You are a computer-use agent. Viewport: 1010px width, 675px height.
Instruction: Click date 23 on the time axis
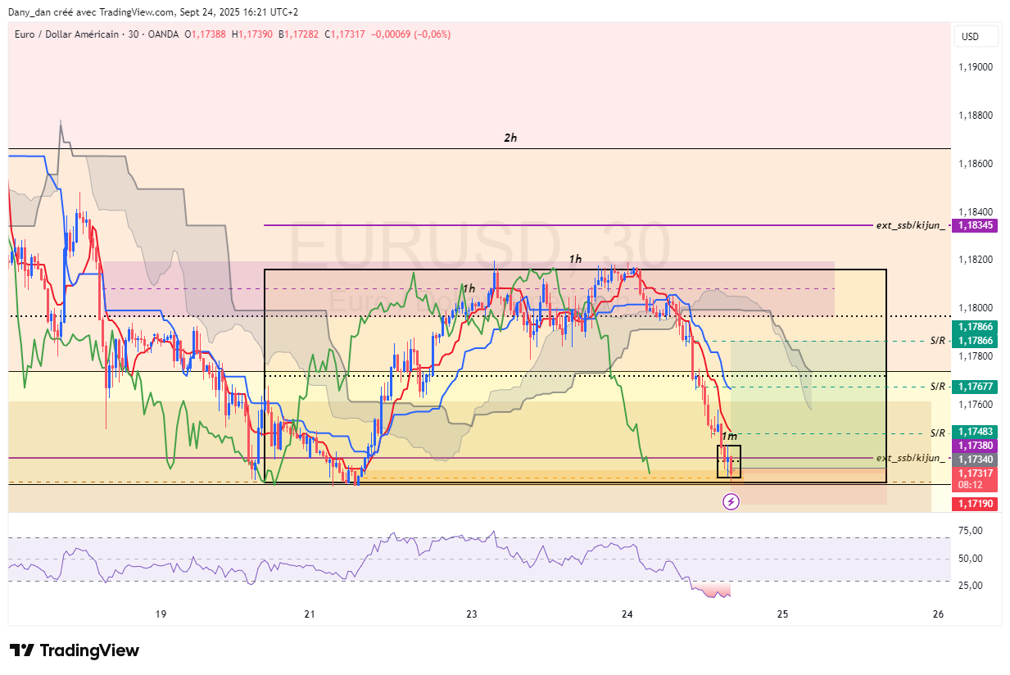coord(472,614)
